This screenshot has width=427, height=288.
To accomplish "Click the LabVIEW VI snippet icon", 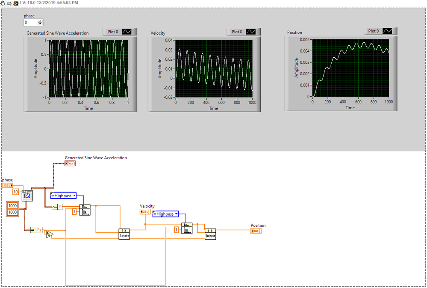I will tap(16, 3).
